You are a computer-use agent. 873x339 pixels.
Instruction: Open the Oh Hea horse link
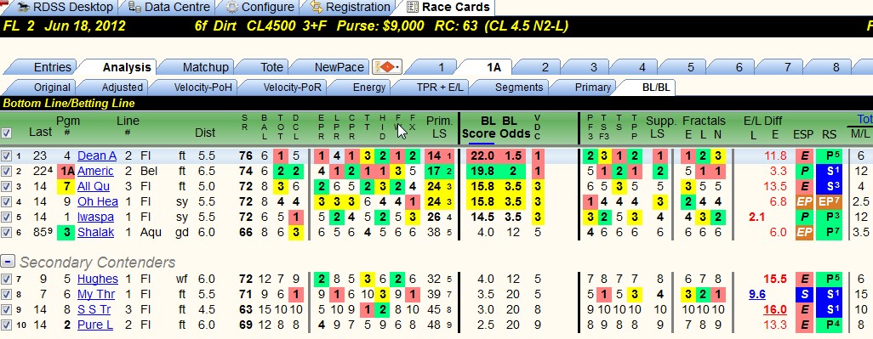click(x=98, y=201)
